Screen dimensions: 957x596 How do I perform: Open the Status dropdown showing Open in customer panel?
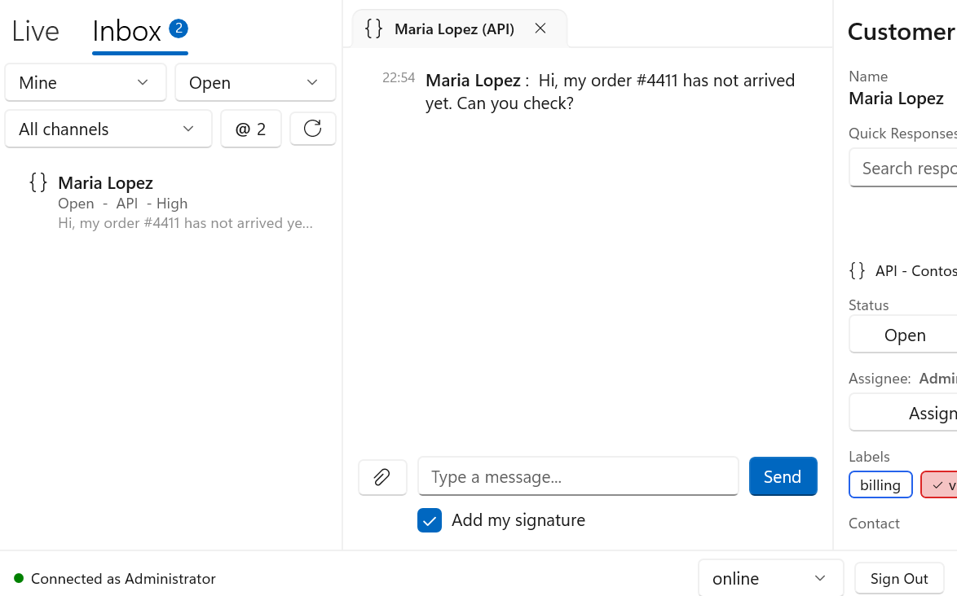click(x=903, y=335)
